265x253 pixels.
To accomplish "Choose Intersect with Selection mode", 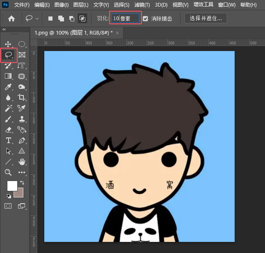I will [82, 18].
